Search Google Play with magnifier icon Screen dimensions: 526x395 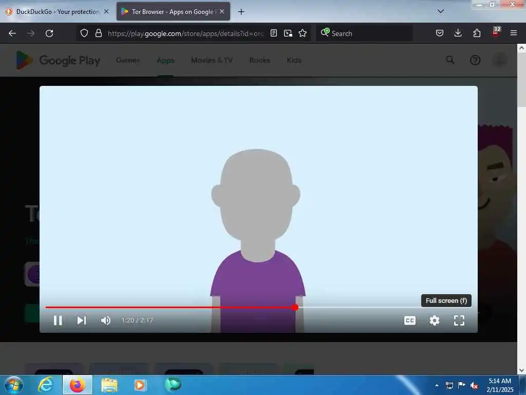tap(450, 60)
